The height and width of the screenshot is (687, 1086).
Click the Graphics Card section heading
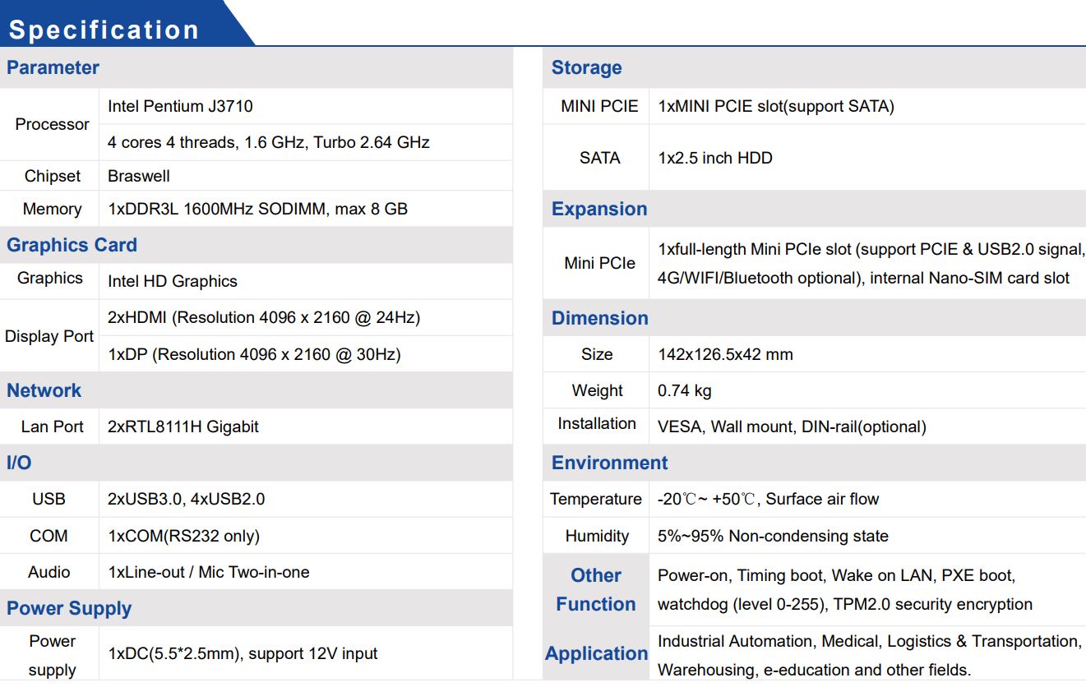tap(72, 245)
